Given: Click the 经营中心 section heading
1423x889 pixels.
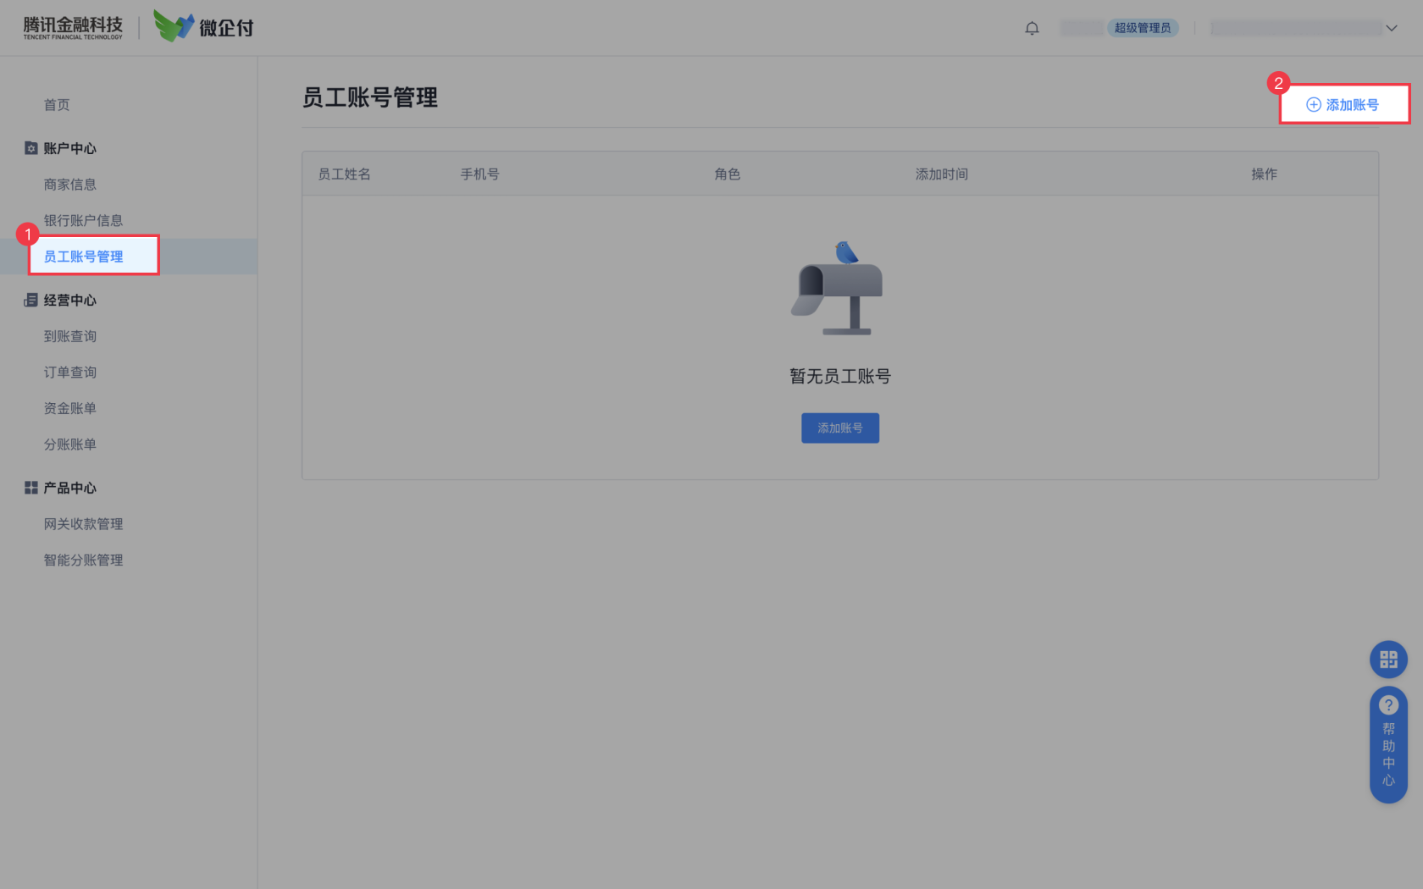Looking at the screenshot, I should (70, 300).
